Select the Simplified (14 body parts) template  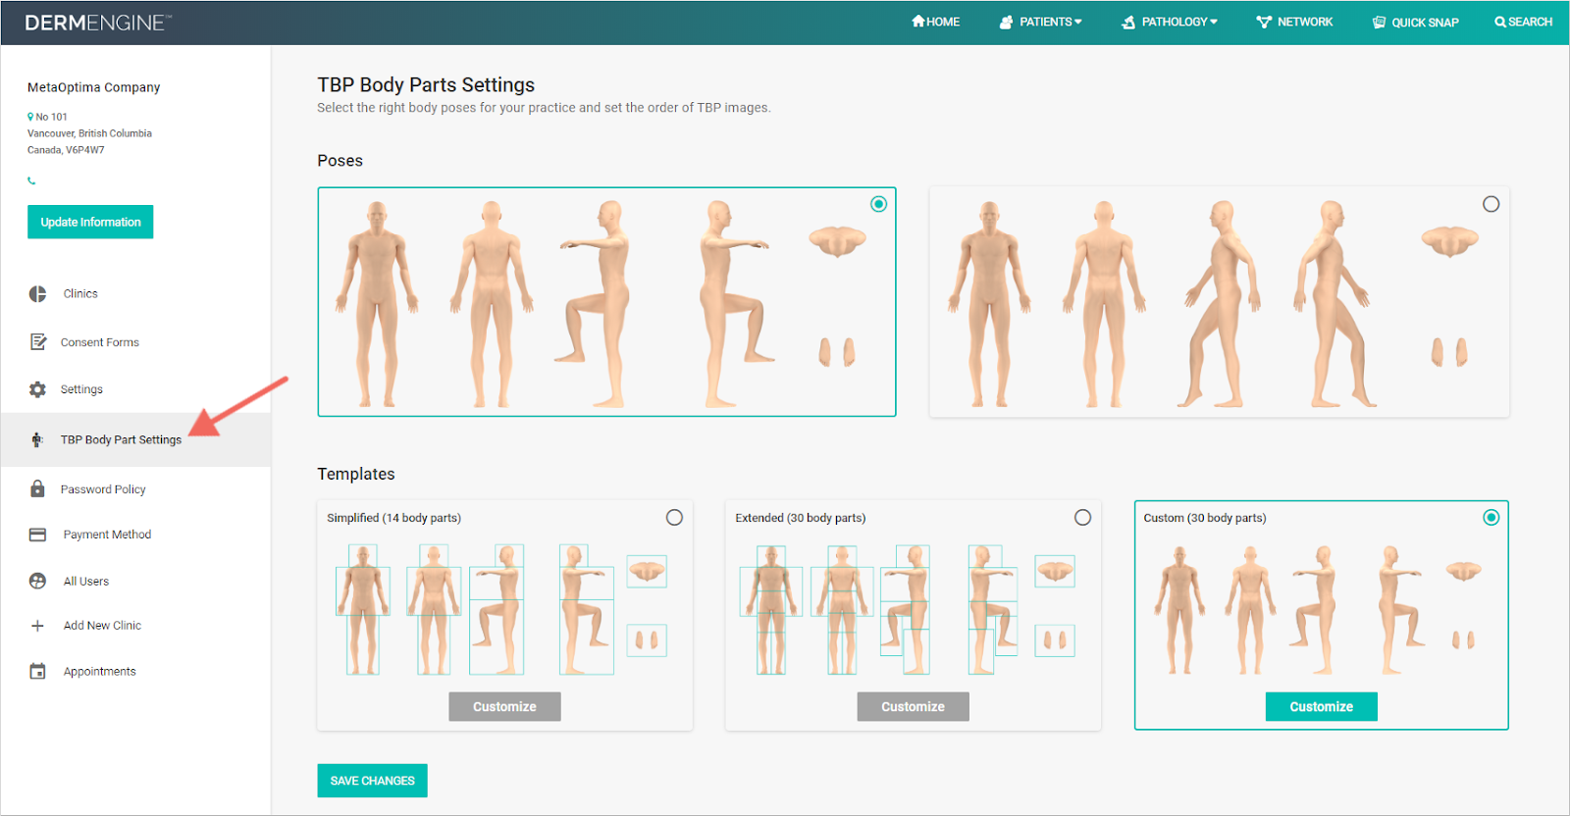[674, 518]
